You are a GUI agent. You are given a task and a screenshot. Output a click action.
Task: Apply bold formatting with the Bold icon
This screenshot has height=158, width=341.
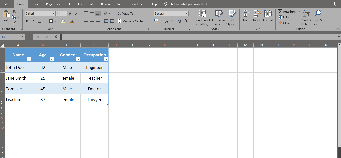[x=27, y=21]
